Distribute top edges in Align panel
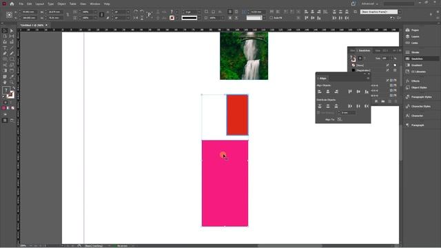Screen dimensions: 441x248 point(320,106)
